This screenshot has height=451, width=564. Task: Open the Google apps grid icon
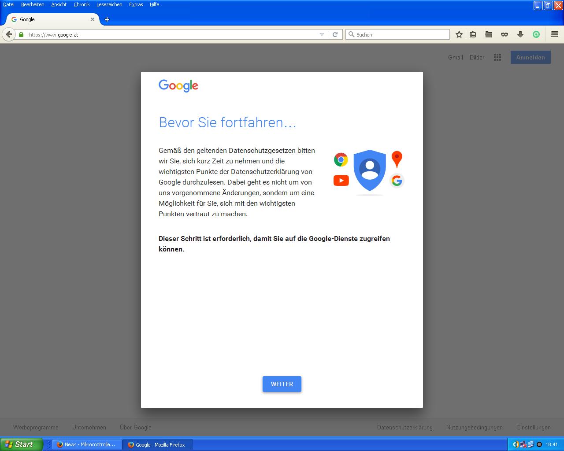click(x=497, y=57)
